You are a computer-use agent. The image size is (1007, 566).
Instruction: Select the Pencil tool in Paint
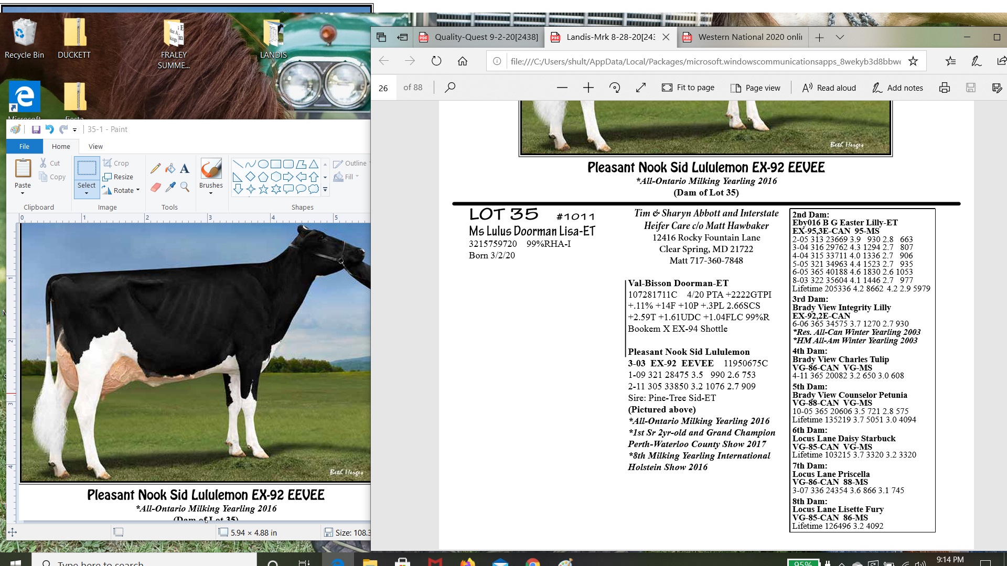click(x=155, y=168)
